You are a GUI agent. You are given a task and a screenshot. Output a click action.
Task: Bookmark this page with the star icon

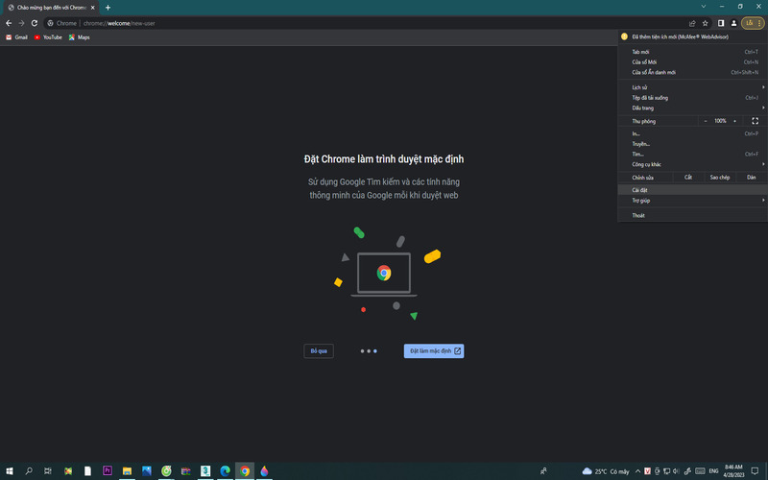706,23
